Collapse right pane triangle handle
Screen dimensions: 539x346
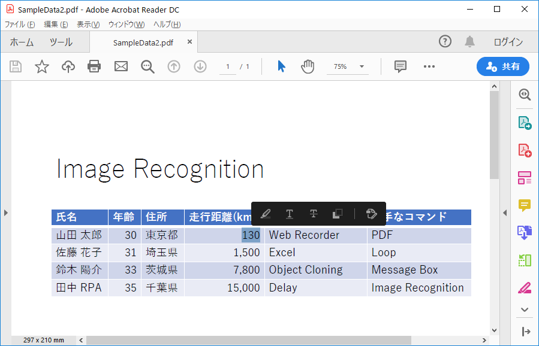coord(505,213)
